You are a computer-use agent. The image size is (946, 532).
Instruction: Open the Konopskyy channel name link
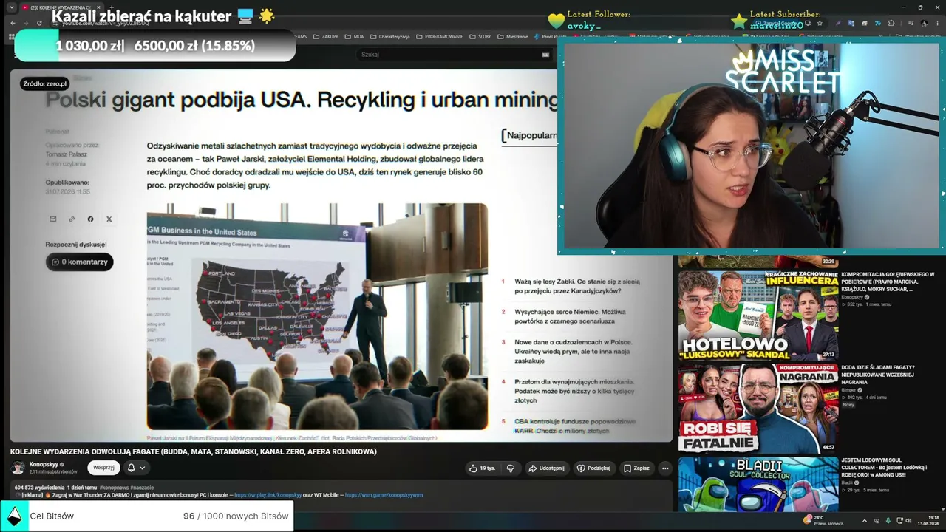[x=44, y=465]
